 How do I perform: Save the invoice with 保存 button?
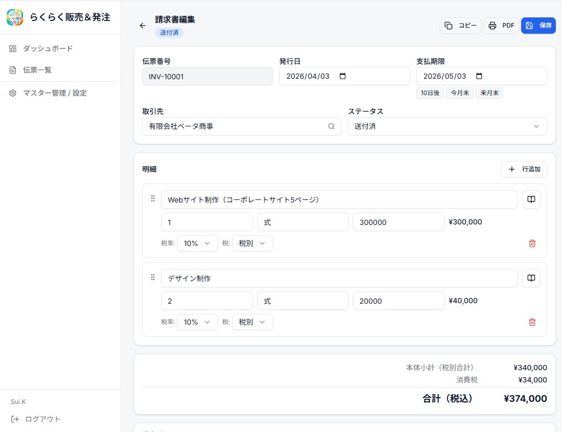538,26
